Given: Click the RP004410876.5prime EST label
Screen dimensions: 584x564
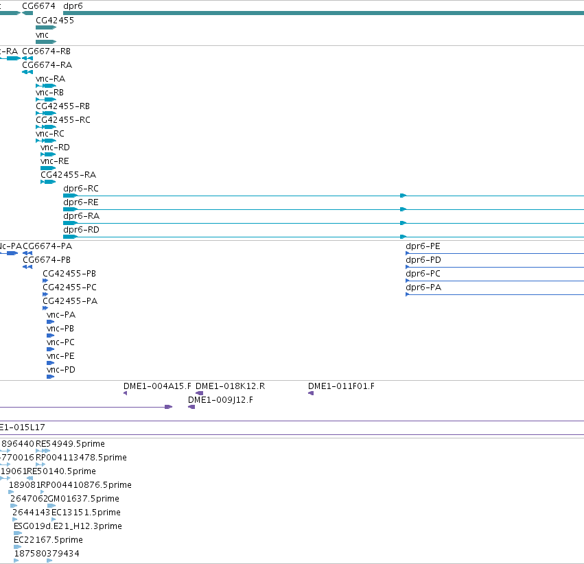Looking at the screenshot, I should 86,485.
